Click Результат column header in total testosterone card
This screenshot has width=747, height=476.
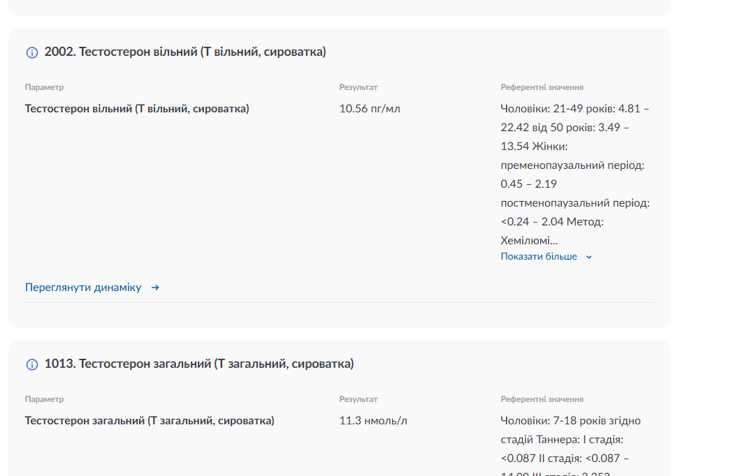coord(358,399)
